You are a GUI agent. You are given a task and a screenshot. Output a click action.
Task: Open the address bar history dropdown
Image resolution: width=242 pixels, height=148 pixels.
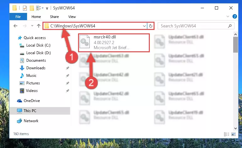click(x=144, y=26)
